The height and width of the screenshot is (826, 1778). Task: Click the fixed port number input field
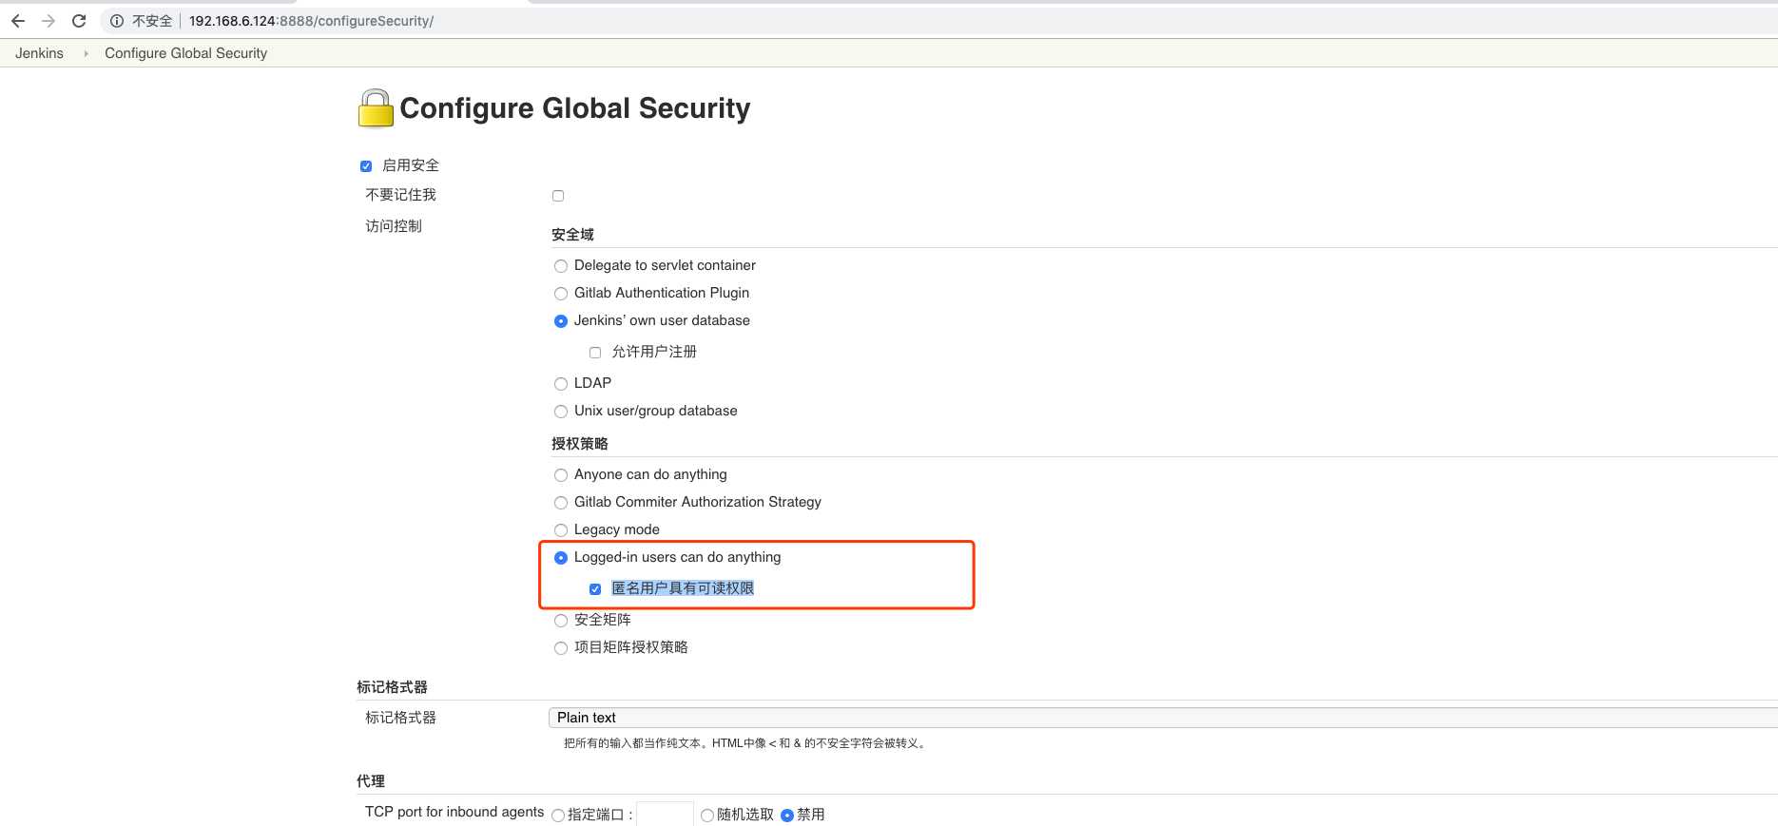[x=665, y=815]
